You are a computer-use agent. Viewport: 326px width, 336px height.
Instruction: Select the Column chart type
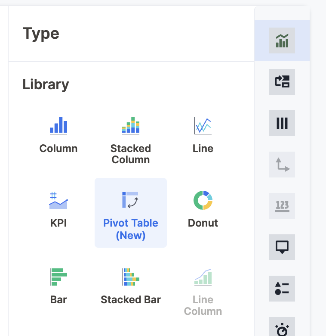point(58,125)
